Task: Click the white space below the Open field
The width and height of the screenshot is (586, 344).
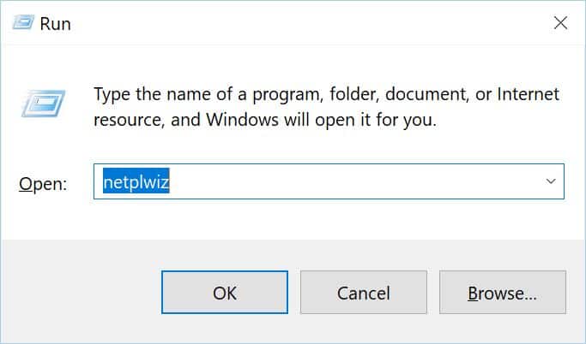Action: coord(329,219)
